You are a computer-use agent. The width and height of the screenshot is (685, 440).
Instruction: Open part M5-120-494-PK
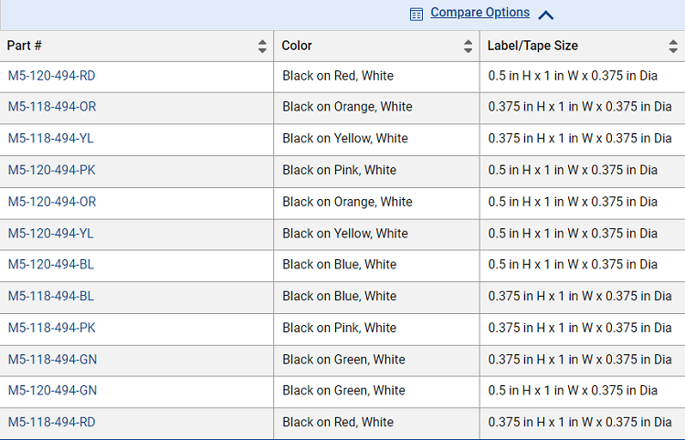pyautogui.click(x=51, y=170)
